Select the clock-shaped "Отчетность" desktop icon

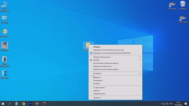point(5,33)
